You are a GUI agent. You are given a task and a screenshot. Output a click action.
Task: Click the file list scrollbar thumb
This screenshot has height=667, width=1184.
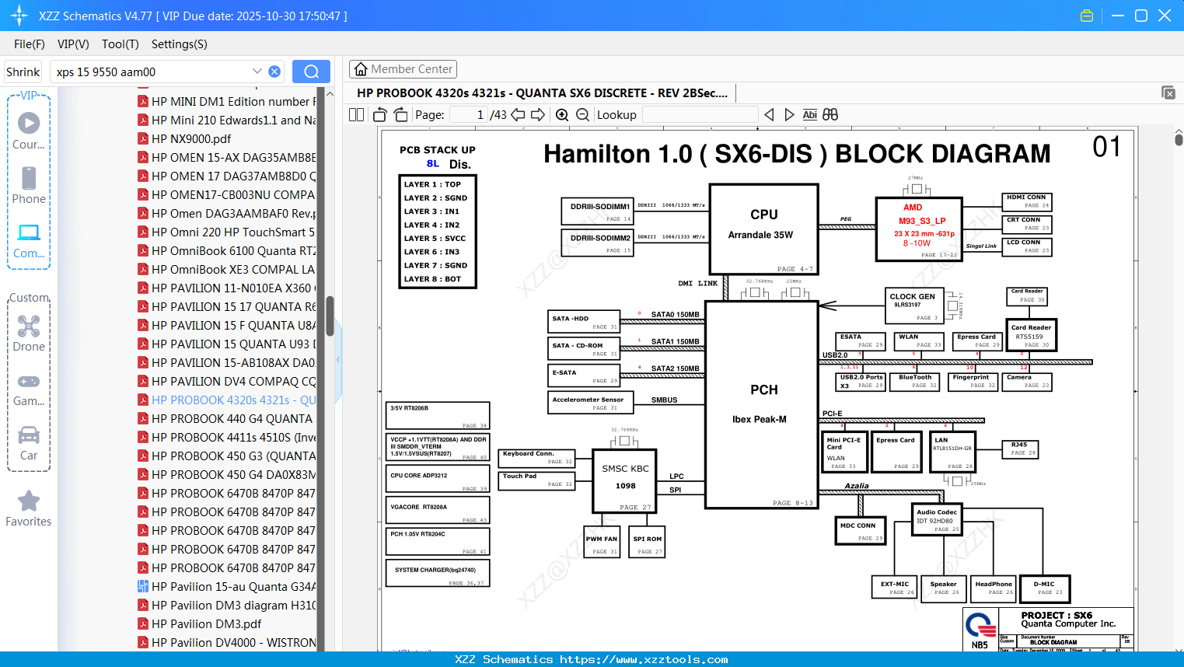point(330,316)
